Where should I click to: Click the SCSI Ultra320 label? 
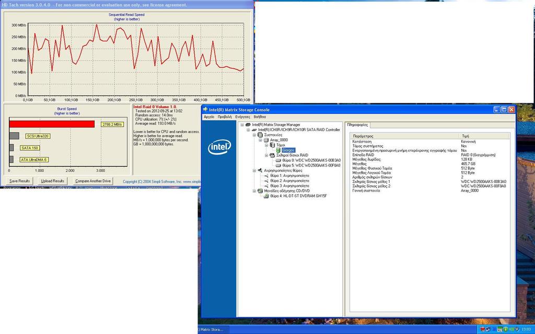tap(38, 136)
